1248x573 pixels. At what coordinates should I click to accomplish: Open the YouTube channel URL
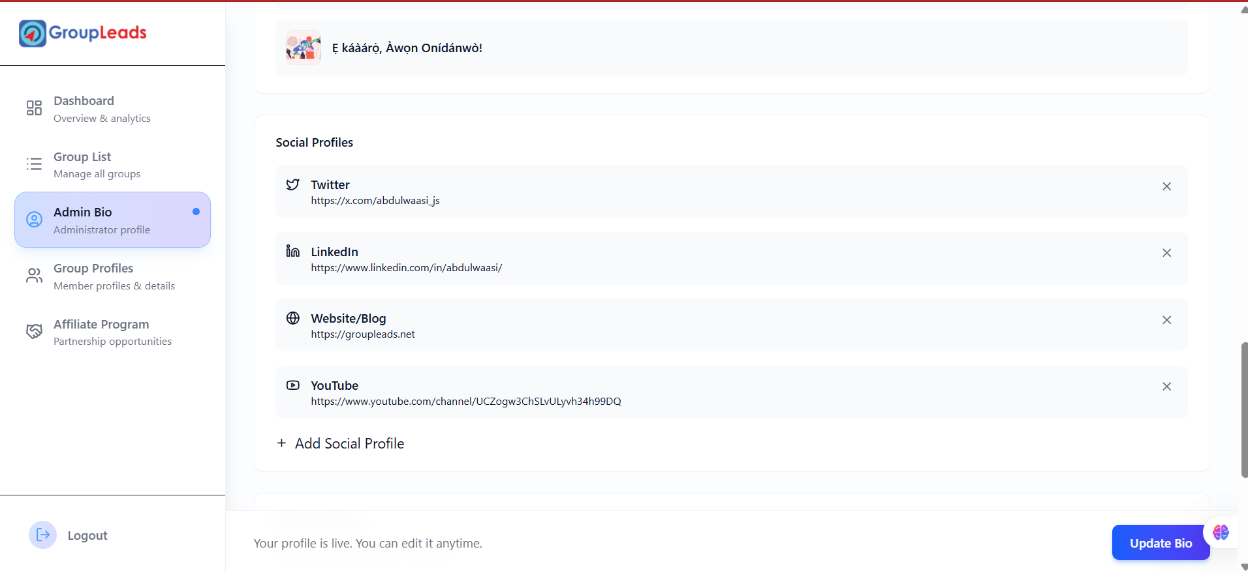466,402
